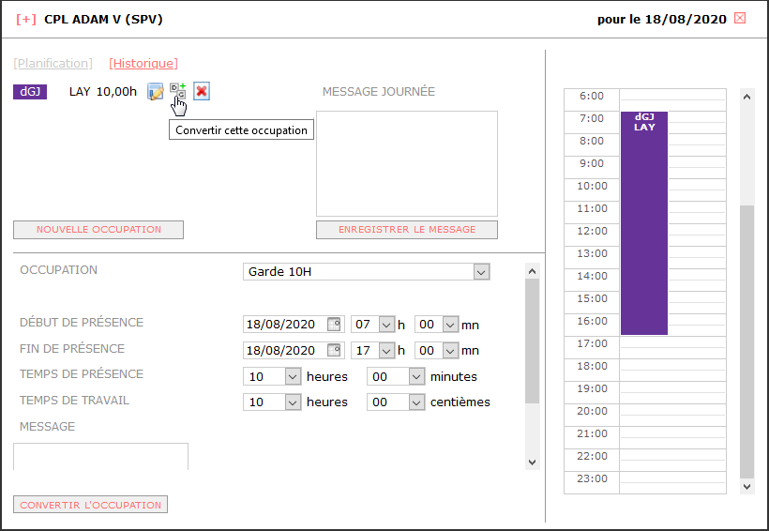Click the Message Journée text area
The height and width of the screenshot is (531, 769).
coord(407,163)
